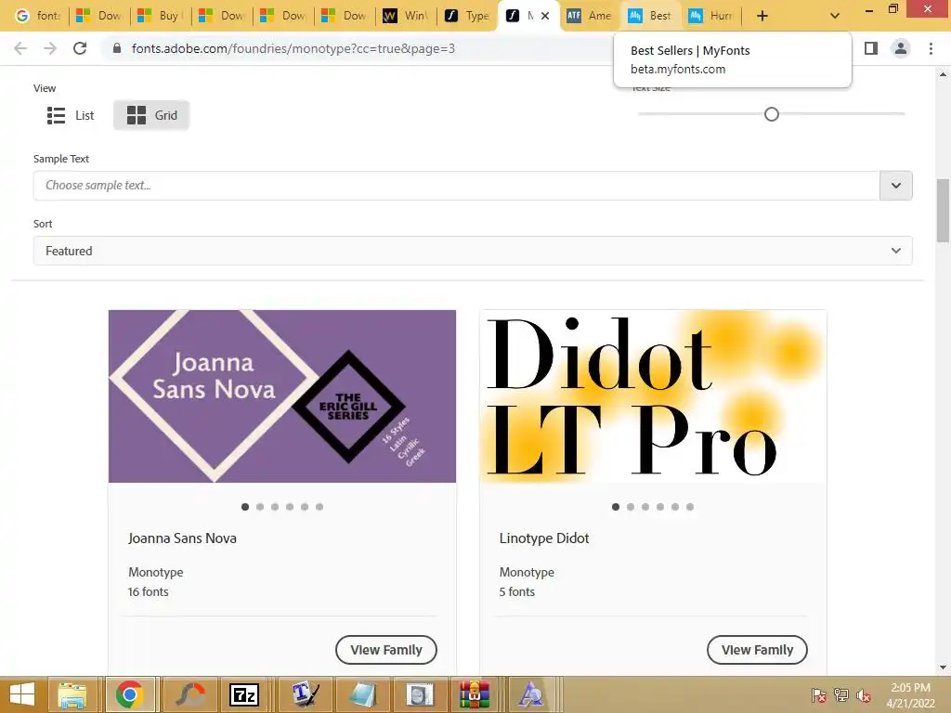Viewport: 951px width, 713px height.
Task: Switch to the 'Win' tab
Action: point(405,16)
